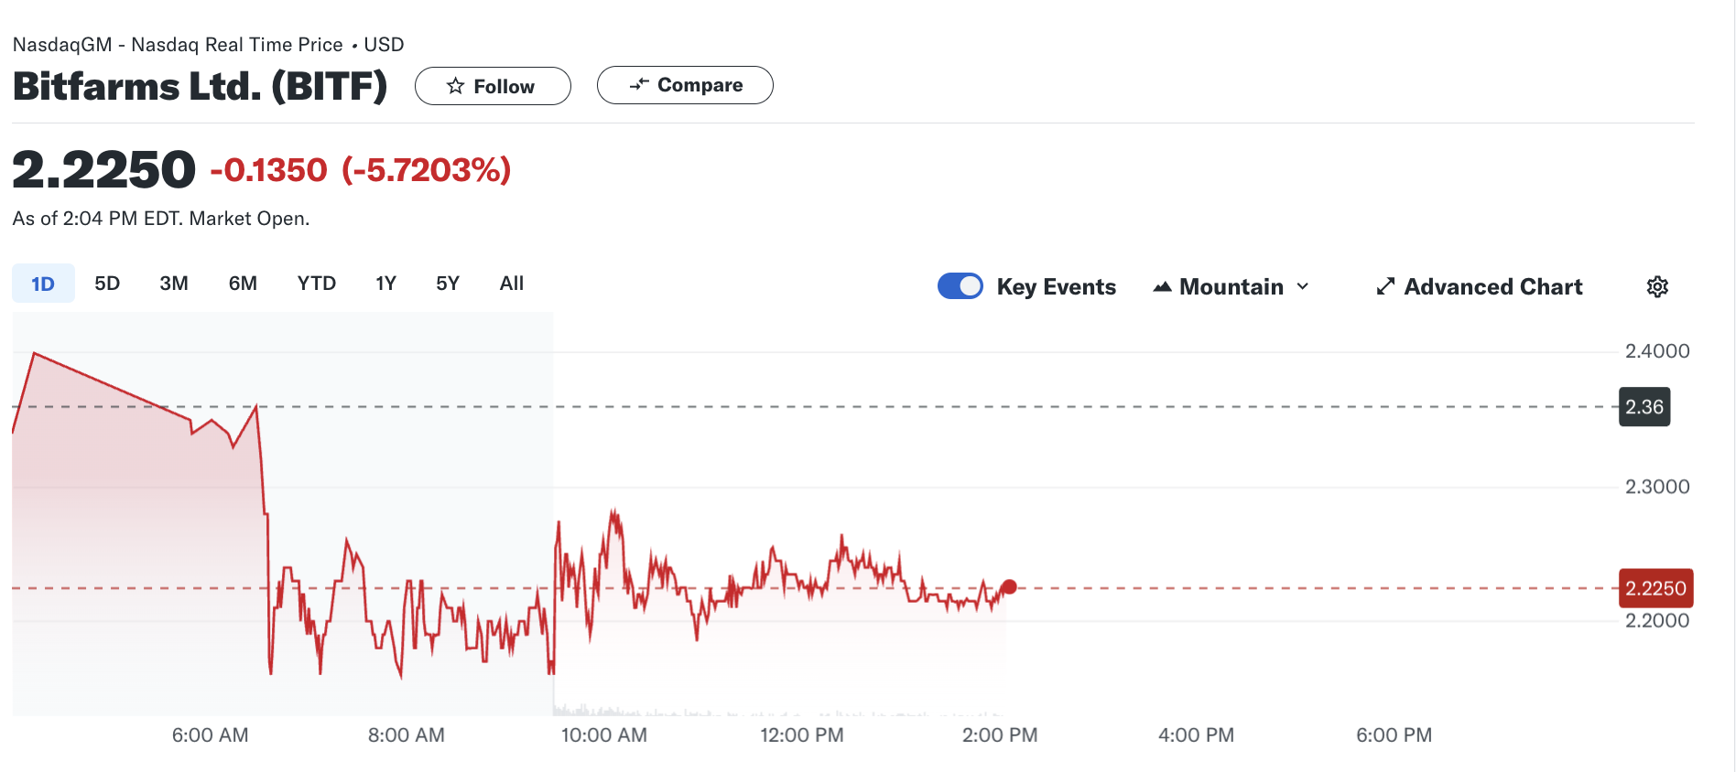Open the Advanced Chart link
The image size is (1736, 772).
pos(1492,286)
